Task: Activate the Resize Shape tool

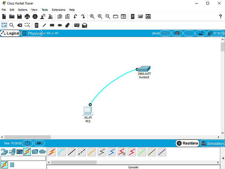Action: [x=27, y=25]
